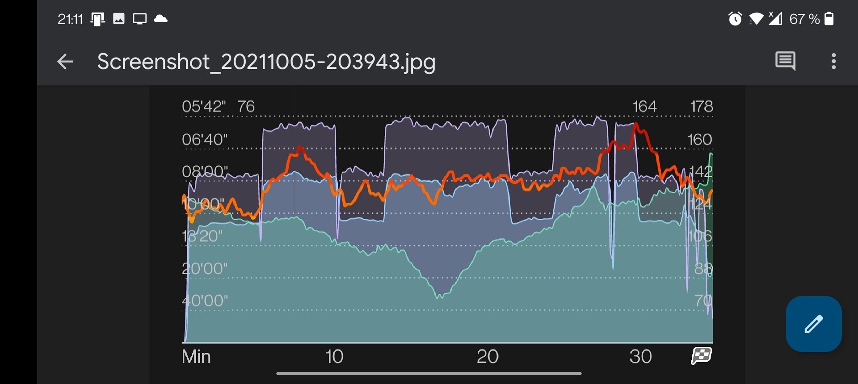The width and height of the screenshot is (858, 384).
Task: Tap the device sync notification icon
Action: [x=97, y=19]
